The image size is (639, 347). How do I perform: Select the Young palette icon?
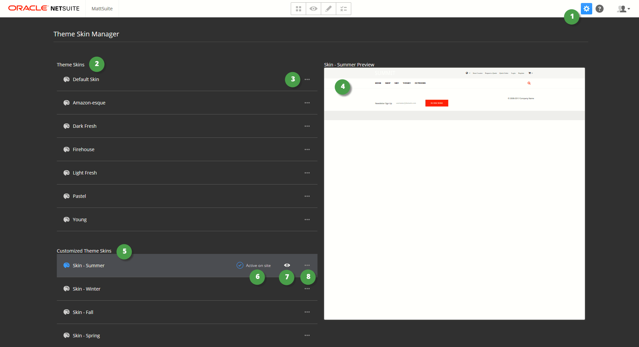pos(67,220)
